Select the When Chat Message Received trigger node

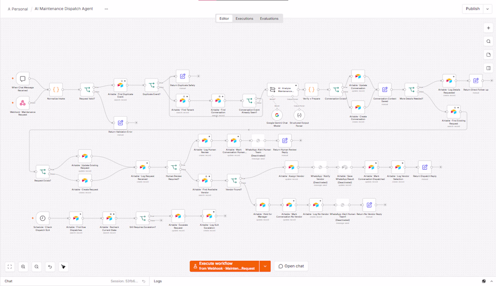tap(23, 78)
